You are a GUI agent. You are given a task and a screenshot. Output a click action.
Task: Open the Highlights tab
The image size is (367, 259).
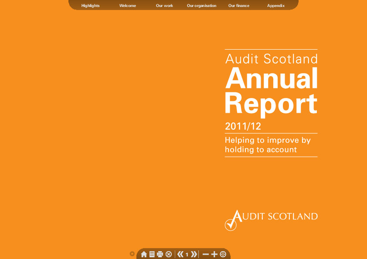90,6
